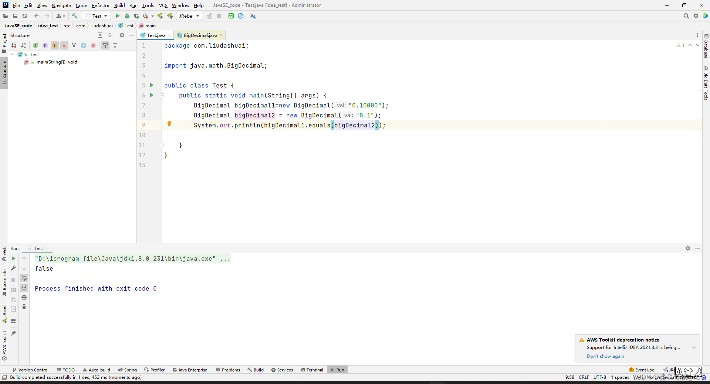710x384 pixels.
Task: Open the Event Log button
Action: click(x=642, y=370)
